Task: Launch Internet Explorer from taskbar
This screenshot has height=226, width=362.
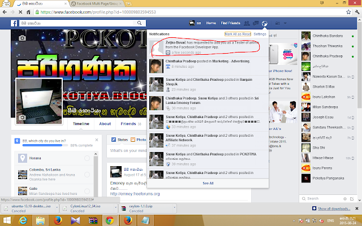Action: click(23, 220)
